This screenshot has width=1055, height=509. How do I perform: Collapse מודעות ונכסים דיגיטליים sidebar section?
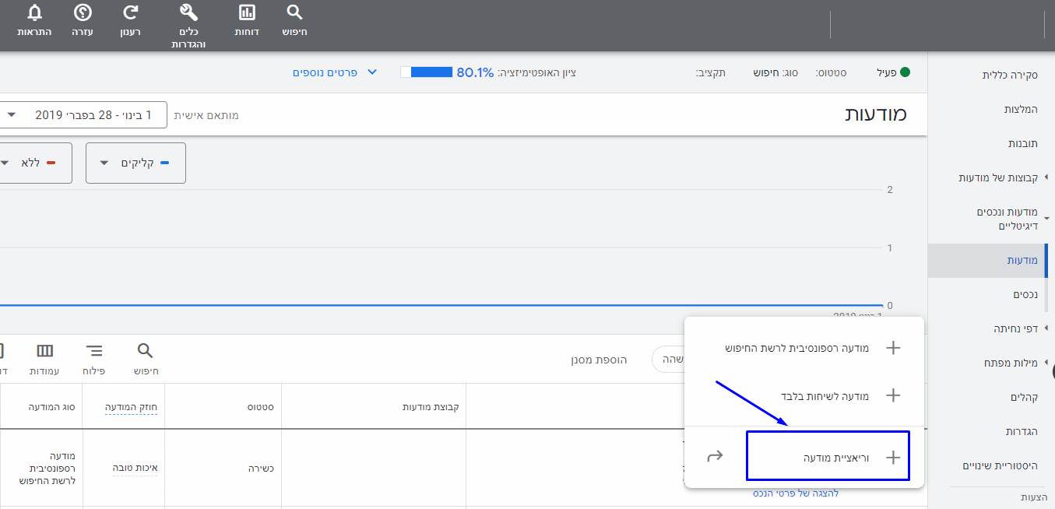click(1046, 219)
